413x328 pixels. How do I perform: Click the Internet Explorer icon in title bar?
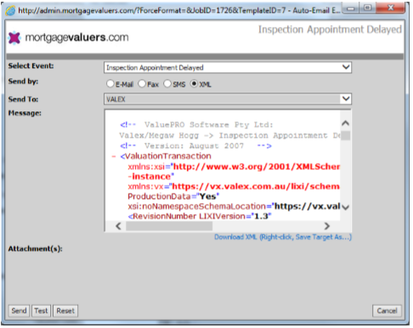click(11, 10)
